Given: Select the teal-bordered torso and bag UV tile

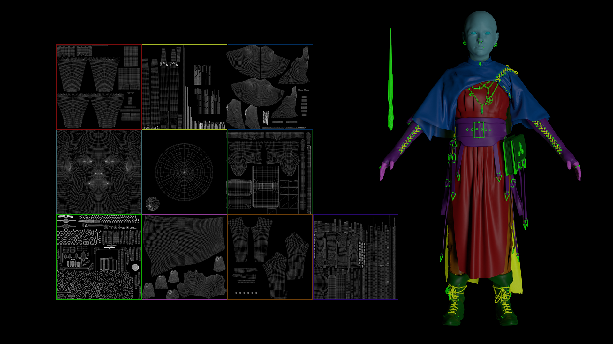Looking at the screenshot, I should tap(270, 172).
